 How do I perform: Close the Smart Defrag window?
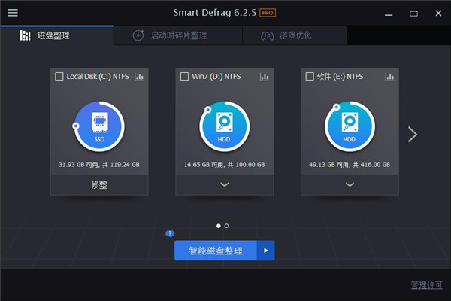(438, 14)
